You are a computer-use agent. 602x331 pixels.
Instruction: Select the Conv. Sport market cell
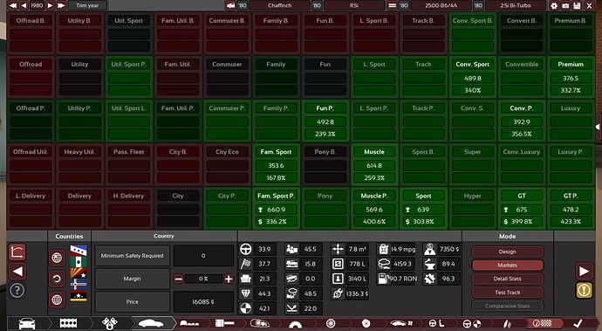472,77
